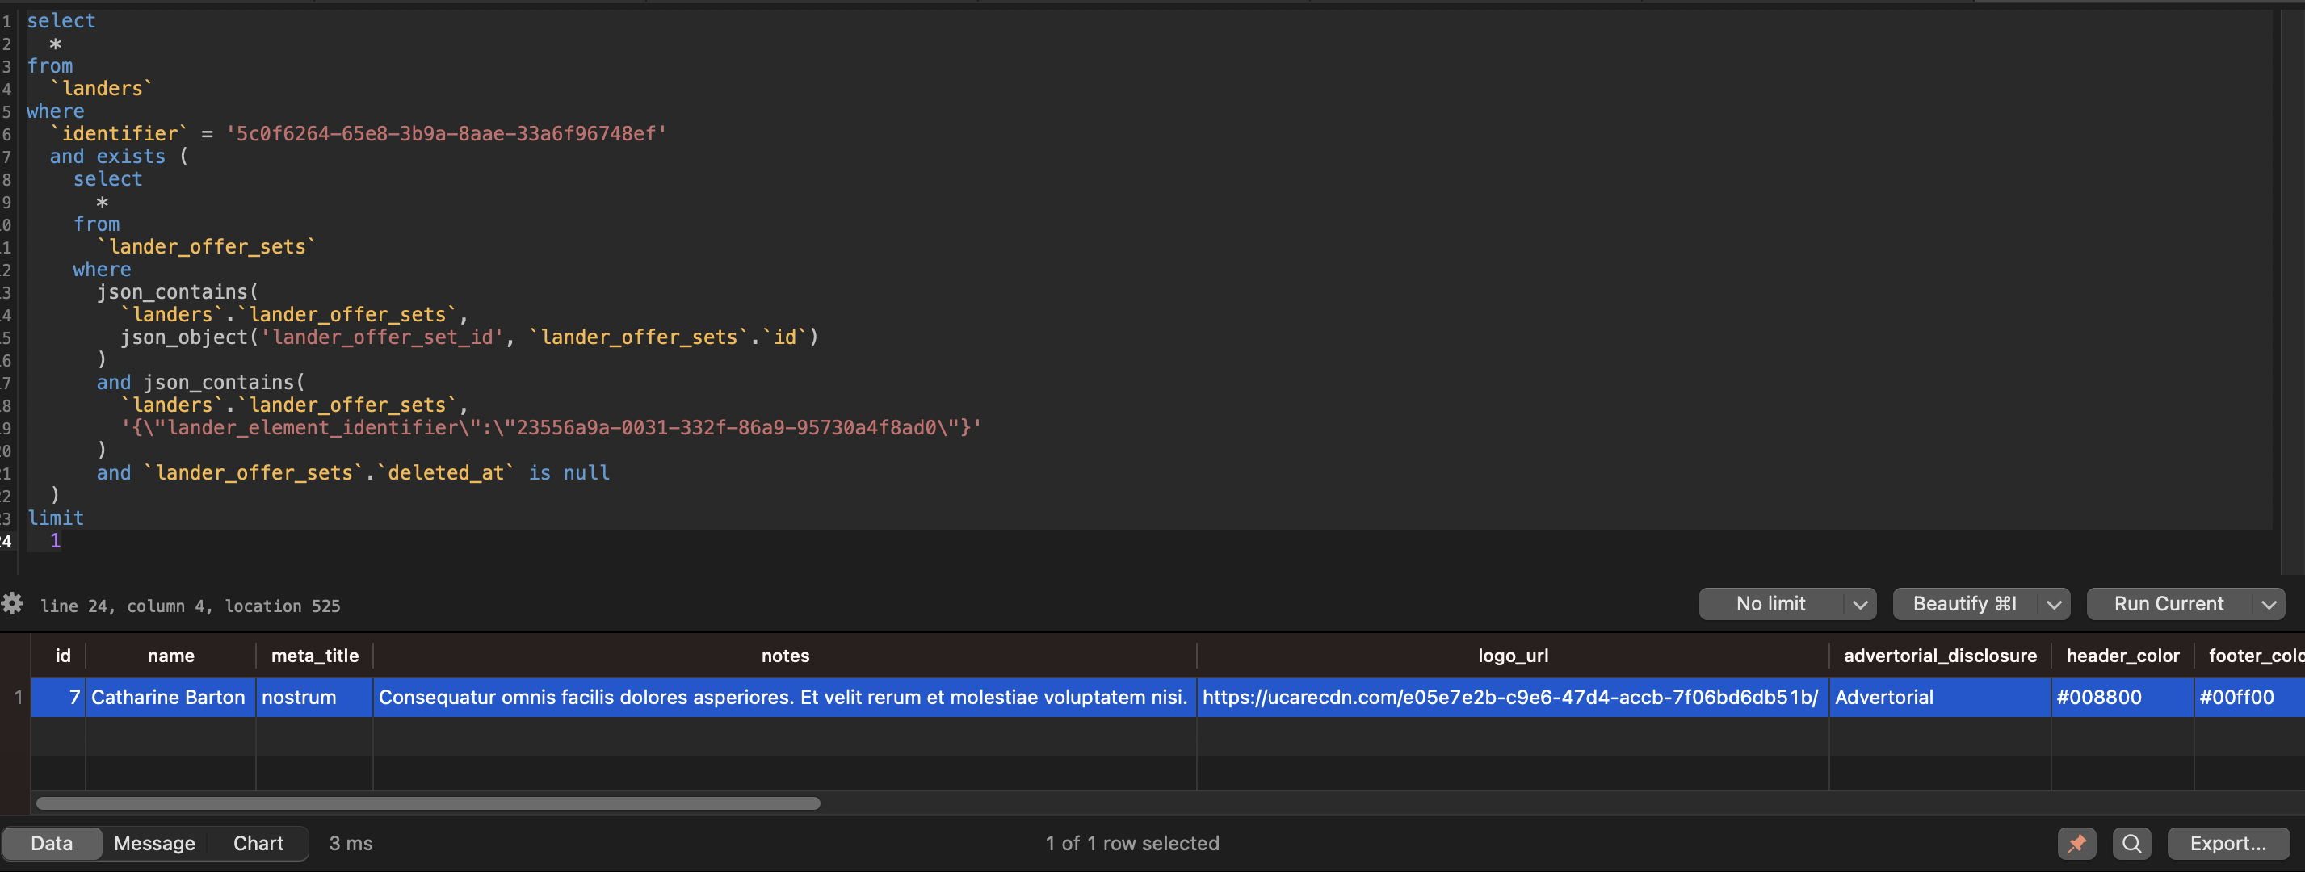Click the ucarecdn logo_url link cell
Viewport: 2305px width, 872px height.
1512,698
